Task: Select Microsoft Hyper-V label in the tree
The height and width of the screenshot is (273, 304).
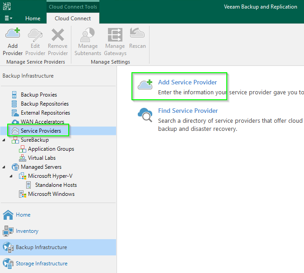Action: pyautogui.click(x=50, y=176)
